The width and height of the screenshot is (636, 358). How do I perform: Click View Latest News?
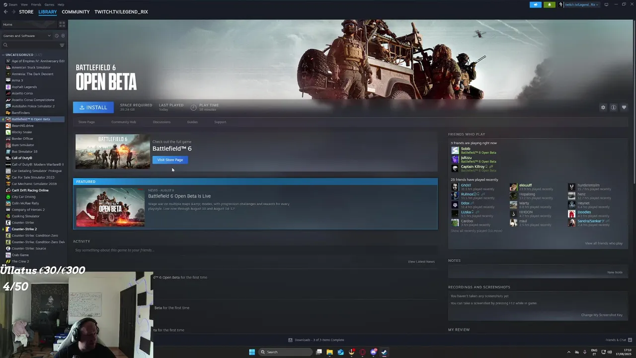[421, 262]
